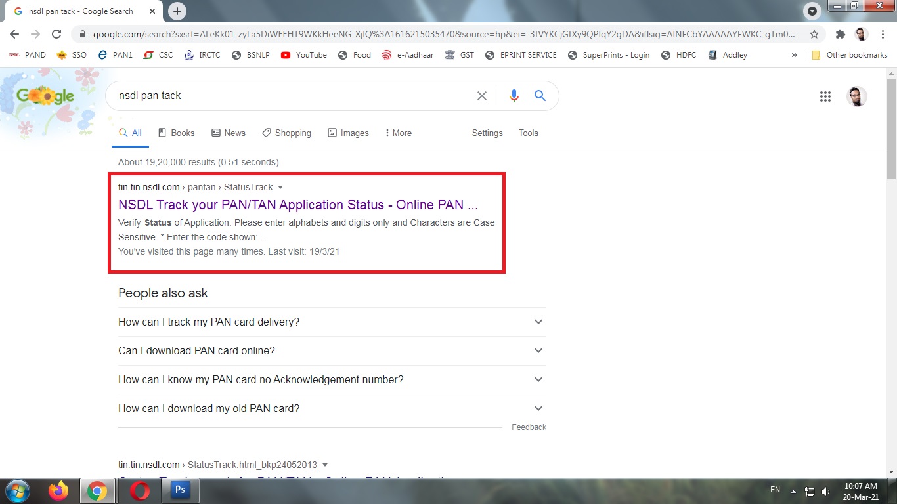
Task: Show more bookmarks with the chevron
Action: (795, 55)
